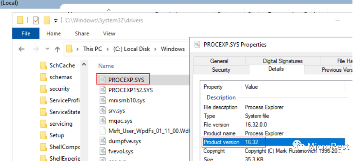Select the Details tab in Properties
Screen dimensions: 361x161
[276, 69]
